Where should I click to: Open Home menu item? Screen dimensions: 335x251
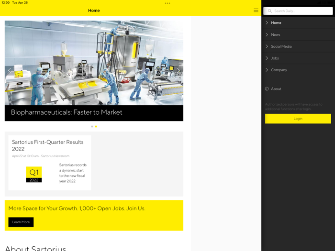pyautogui.click(x=298, y=22)
